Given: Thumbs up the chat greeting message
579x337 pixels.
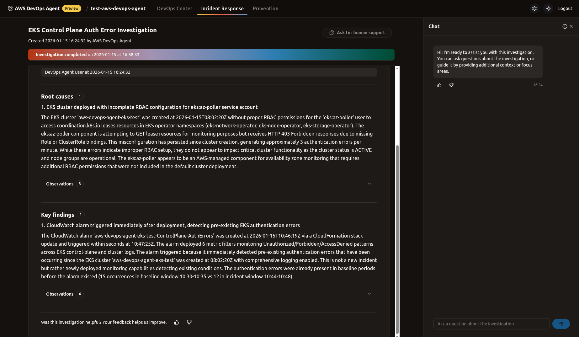Looking at the screenshot, I should pyautogui.click(x=439, y=85).
